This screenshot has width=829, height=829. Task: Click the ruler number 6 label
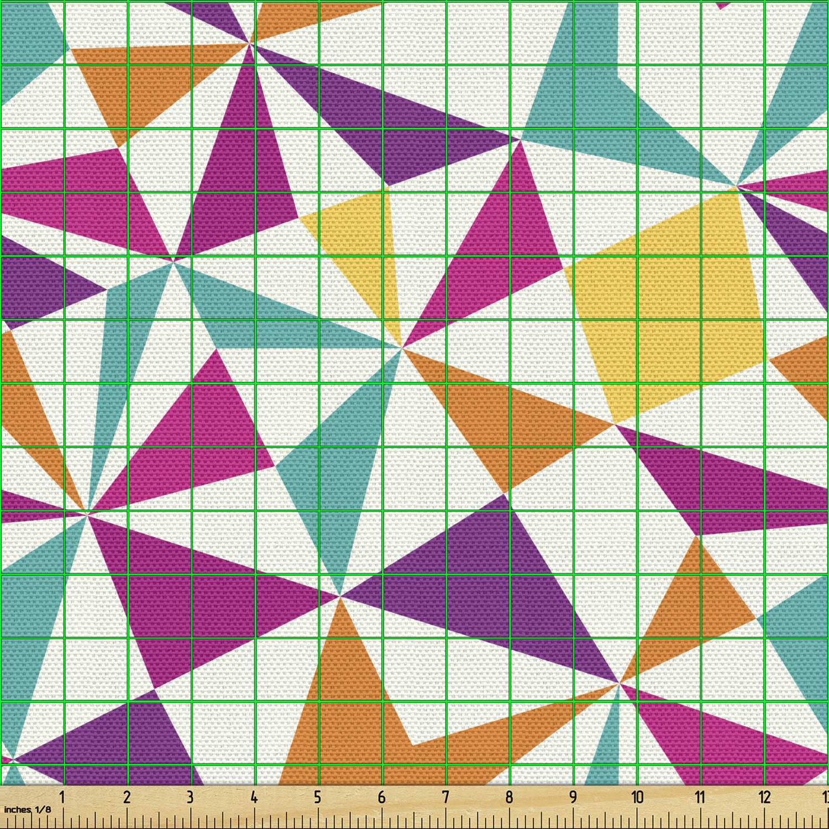(381, 797)
